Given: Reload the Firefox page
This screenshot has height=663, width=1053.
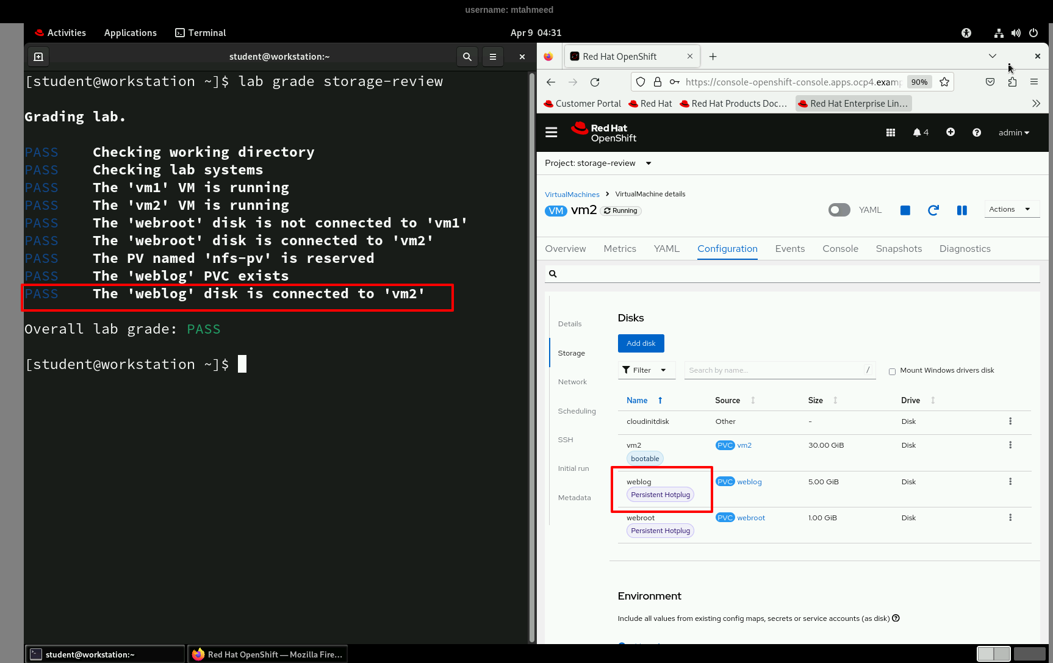Looking at the screenshot, I should [x=595, y=82].
